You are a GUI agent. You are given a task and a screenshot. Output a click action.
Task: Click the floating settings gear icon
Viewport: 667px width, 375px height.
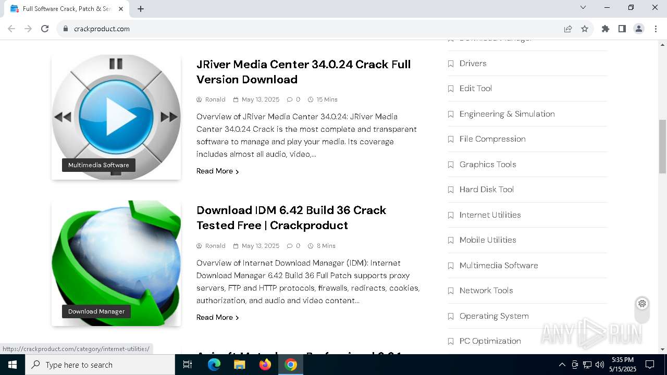642,304
